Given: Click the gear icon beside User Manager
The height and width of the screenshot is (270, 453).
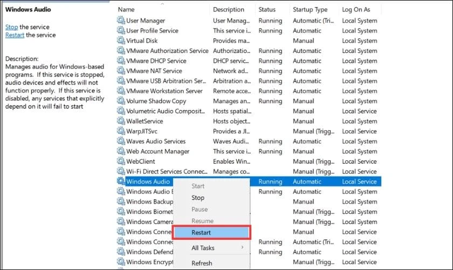Looking at the screenshot, I should point(121,21).
